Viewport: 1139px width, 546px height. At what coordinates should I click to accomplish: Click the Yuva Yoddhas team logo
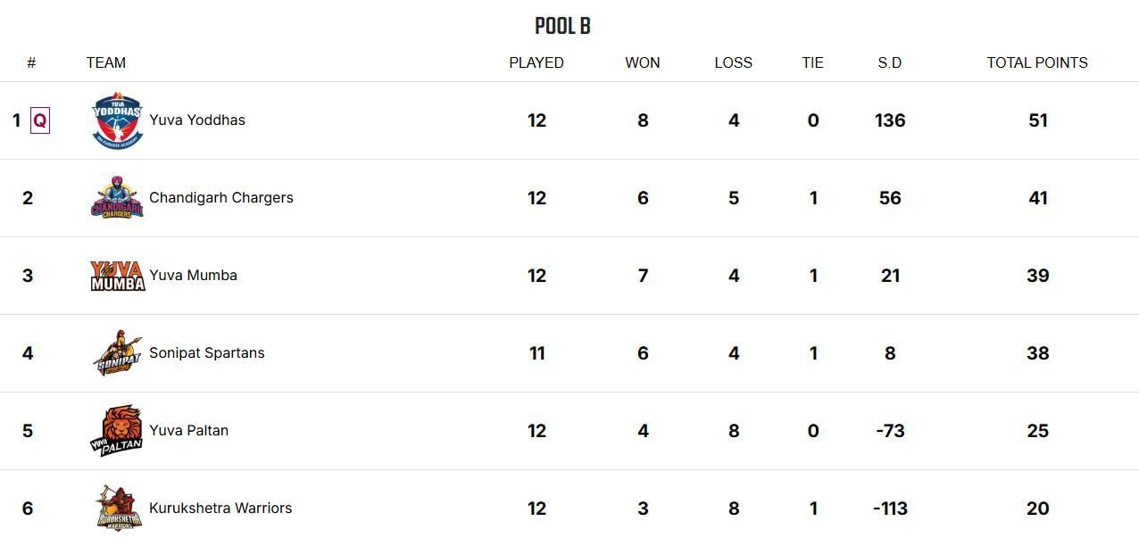tap(117, 120)
